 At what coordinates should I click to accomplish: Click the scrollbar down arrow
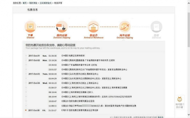pos(189,114)
